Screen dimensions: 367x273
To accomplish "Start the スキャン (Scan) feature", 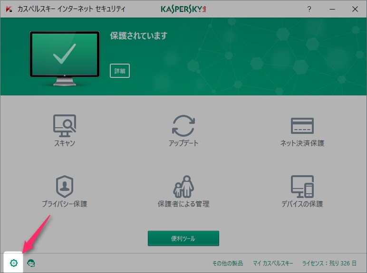I will click(x=65, y=131).
